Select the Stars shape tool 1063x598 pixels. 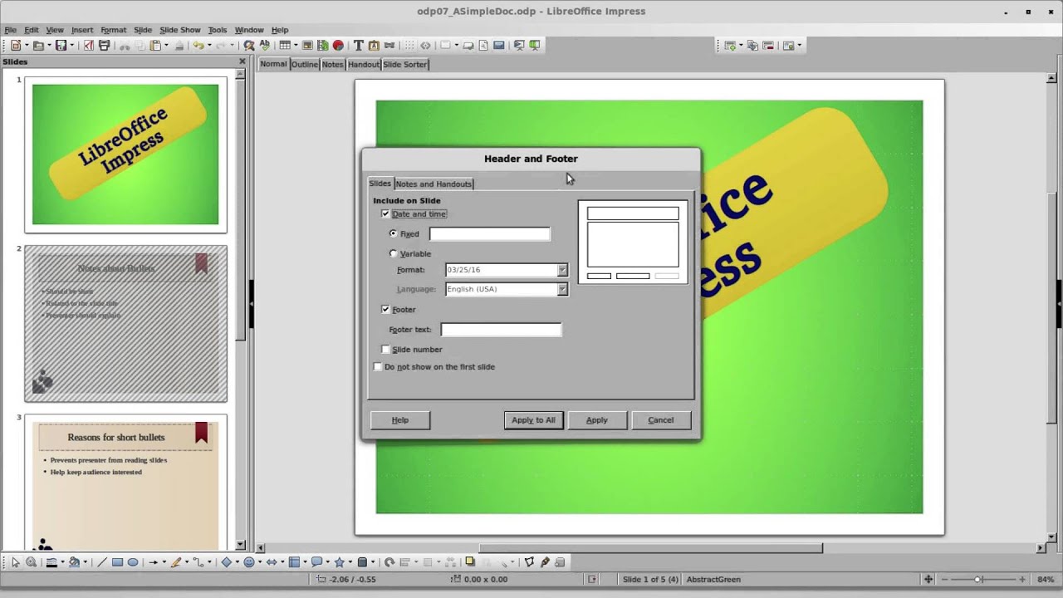[339, 562]
